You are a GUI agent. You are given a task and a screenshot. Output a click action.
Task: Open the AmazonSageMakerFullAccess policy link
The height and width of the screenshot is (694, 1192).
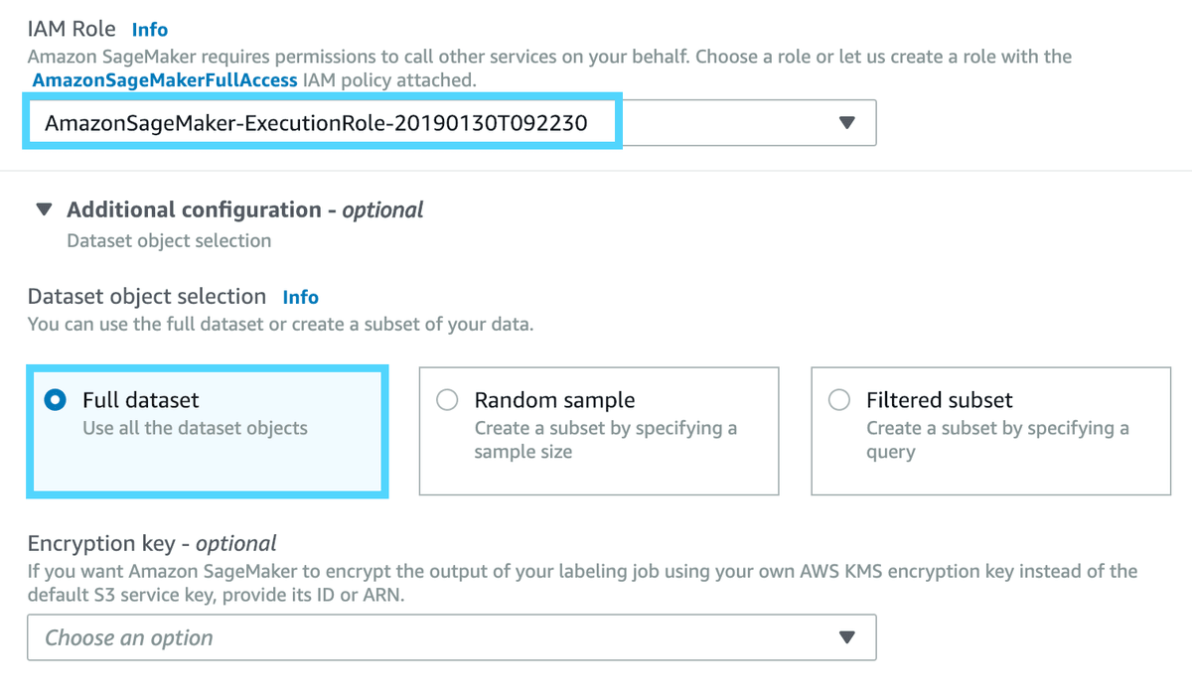pos(165,80)
